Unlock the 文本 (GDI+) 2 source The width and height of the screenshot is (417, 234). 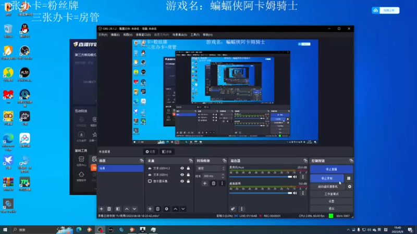pos(188,168)
